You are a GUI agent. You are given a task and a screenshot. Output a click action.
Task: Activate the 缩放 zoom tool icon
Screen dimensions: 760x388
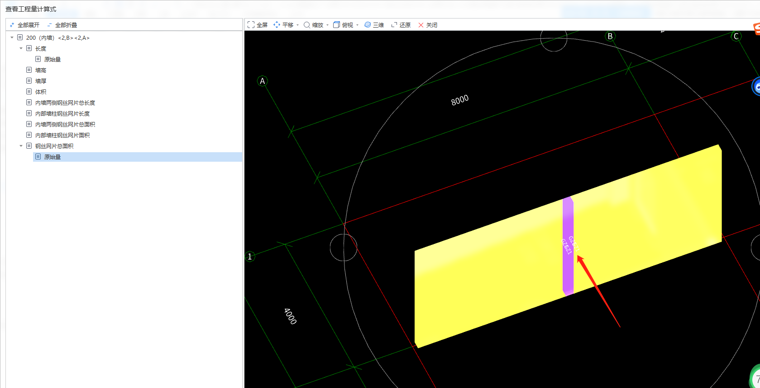click(307, 25)
